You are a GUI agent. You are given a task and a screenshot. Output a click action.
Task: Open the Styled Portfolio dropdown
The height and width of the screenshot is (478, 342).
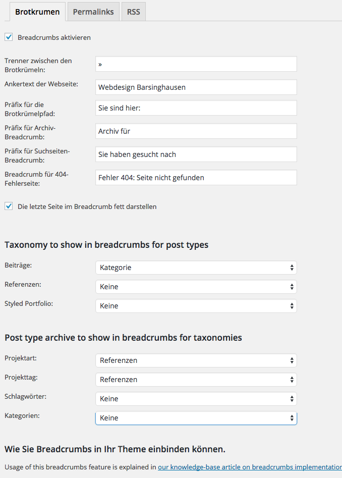click(x=196, y=306)
